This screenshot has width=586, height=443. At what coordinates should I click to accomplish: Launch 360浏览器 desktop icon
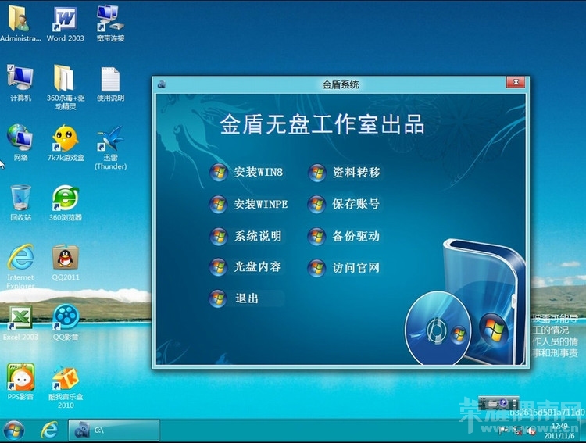[66, 198]
